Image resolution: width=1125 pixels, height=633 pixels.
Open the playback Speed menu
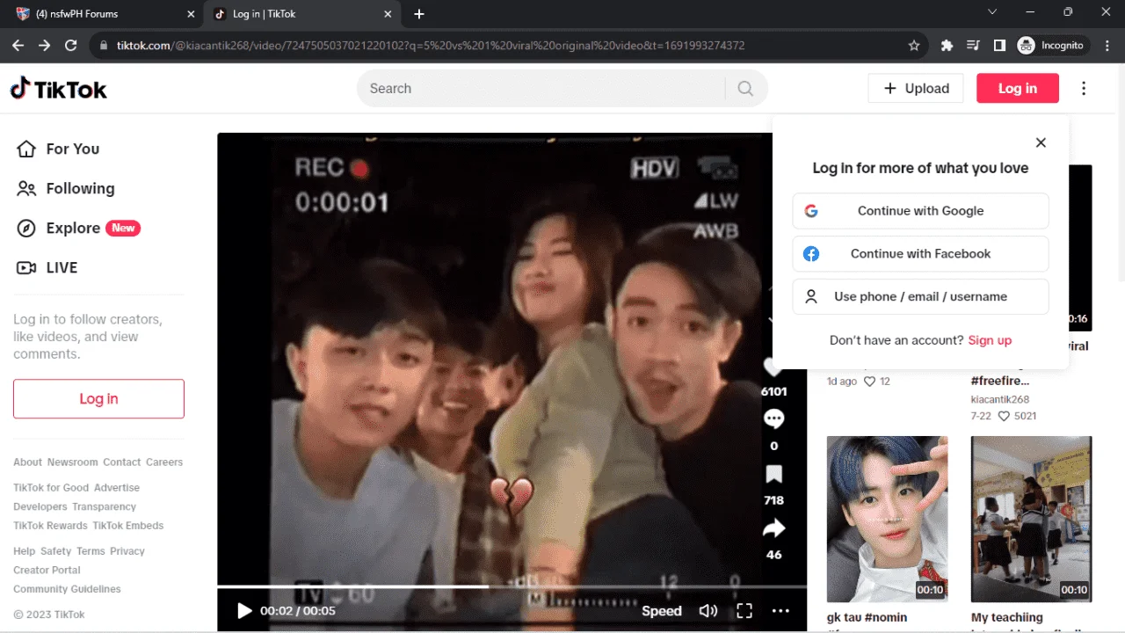(x=662, y=611)
